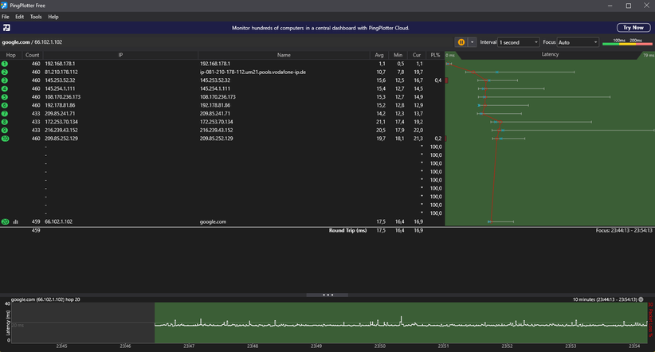Click the 100ms/200ms latency color scale
Viewport: 655px width, 352px height.
pyautogui.click(x=628, y=42)
